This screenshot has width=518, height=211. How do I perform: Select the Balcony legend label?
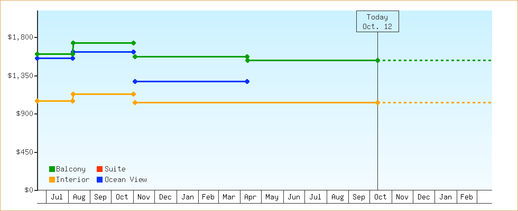[x=70, y=169]
